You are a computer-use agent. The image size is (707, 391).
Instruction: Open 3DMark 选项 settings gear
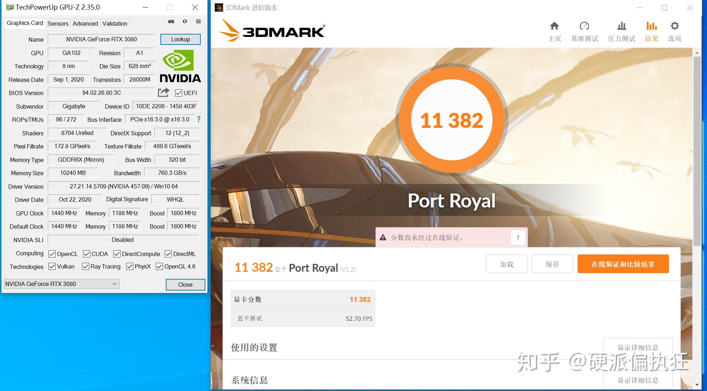pos(674,31)
